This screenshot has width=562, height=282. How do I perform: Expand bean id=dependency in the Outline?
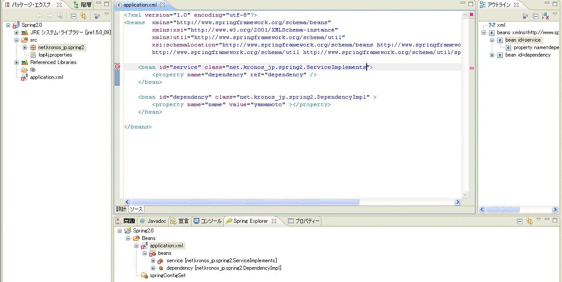coord(492,55)
